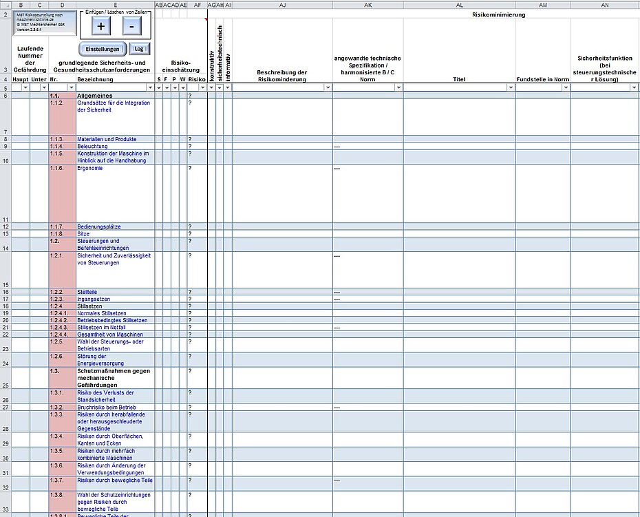Image resolution: width=640 pixels, height=517 pixels.
Task: Open the Titel column filter dropdown
Action: [x=511, y=87]
